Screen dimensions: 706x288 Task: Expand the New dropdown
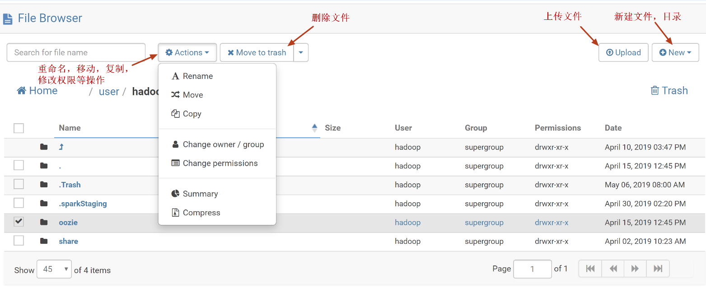click(675, 52)
